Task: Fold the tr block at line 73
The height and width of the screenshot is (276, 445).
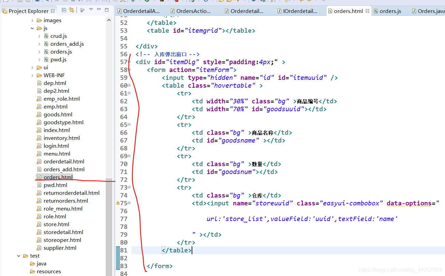Action: 129,187
